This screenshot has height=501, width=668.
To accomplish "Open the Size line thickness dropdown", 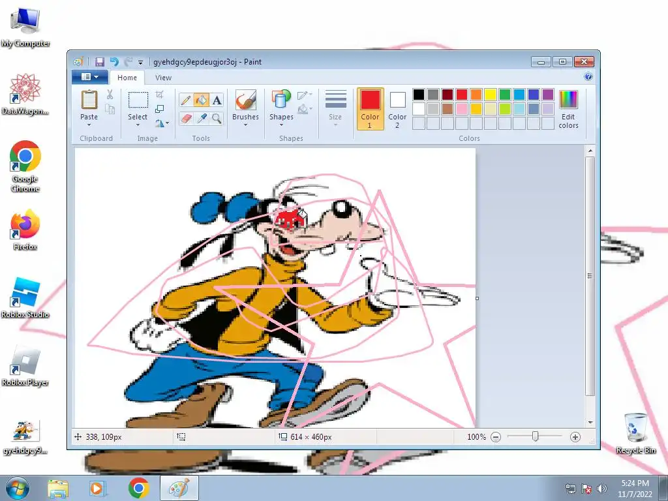I will [x=335, y=108].
